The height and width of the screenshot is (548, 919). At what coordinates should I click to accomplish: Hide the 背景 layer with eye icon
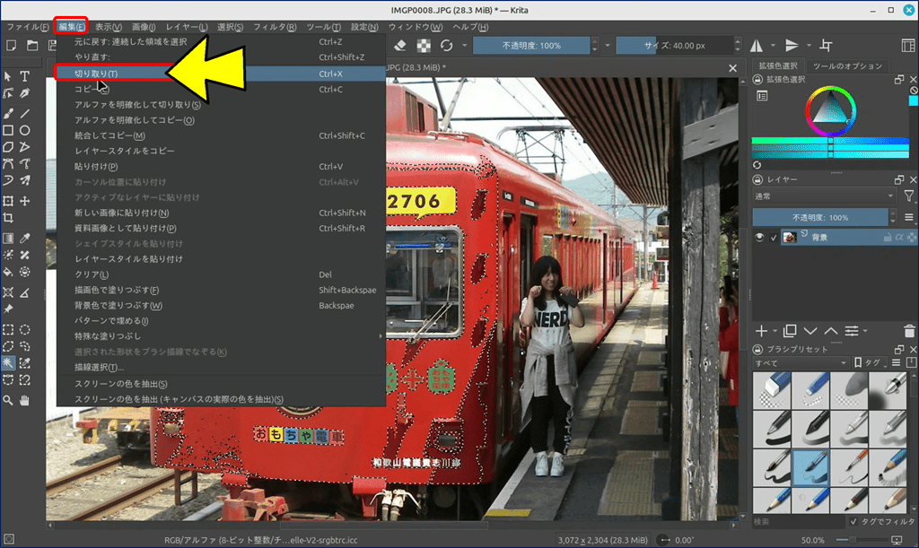759,238
